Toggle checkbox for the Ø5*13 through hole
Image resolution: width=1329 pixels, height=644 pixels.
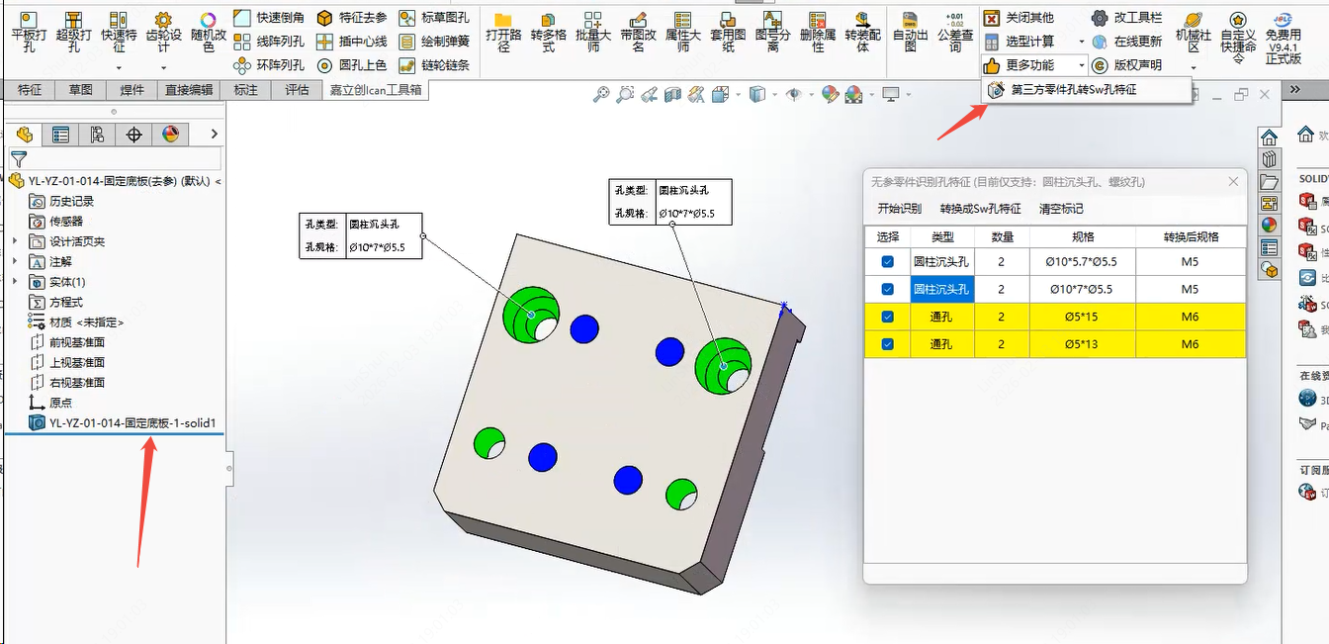[887, 344]
